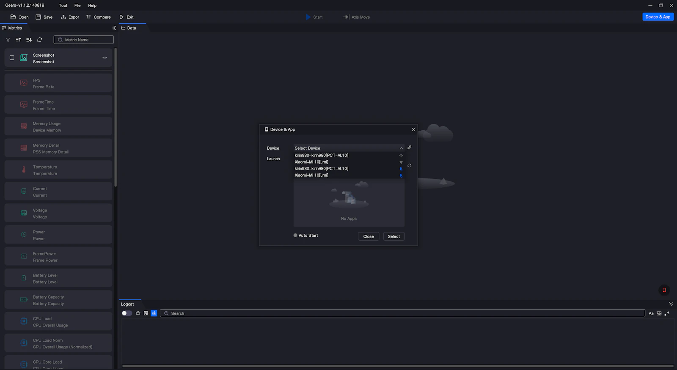Screen dimensions: 677x370
Task: Click the Screenshot metric picture icon
Action: (24, 58)
